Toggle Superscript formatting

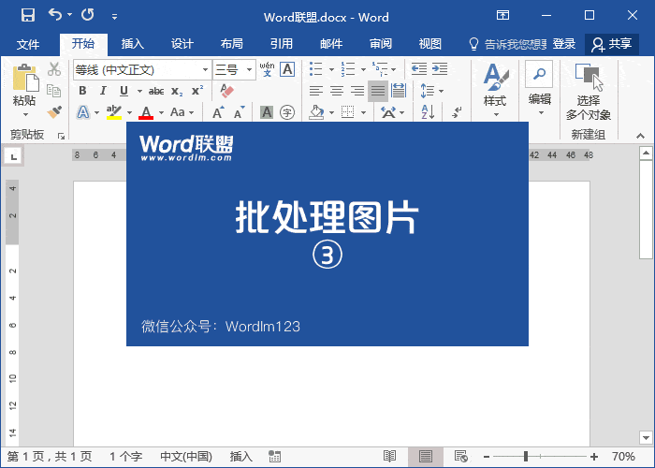[x=197, y=90]
